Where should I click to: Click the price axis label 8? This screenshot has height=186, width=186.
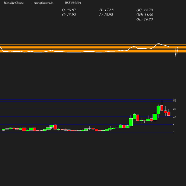tap(174, 125)
